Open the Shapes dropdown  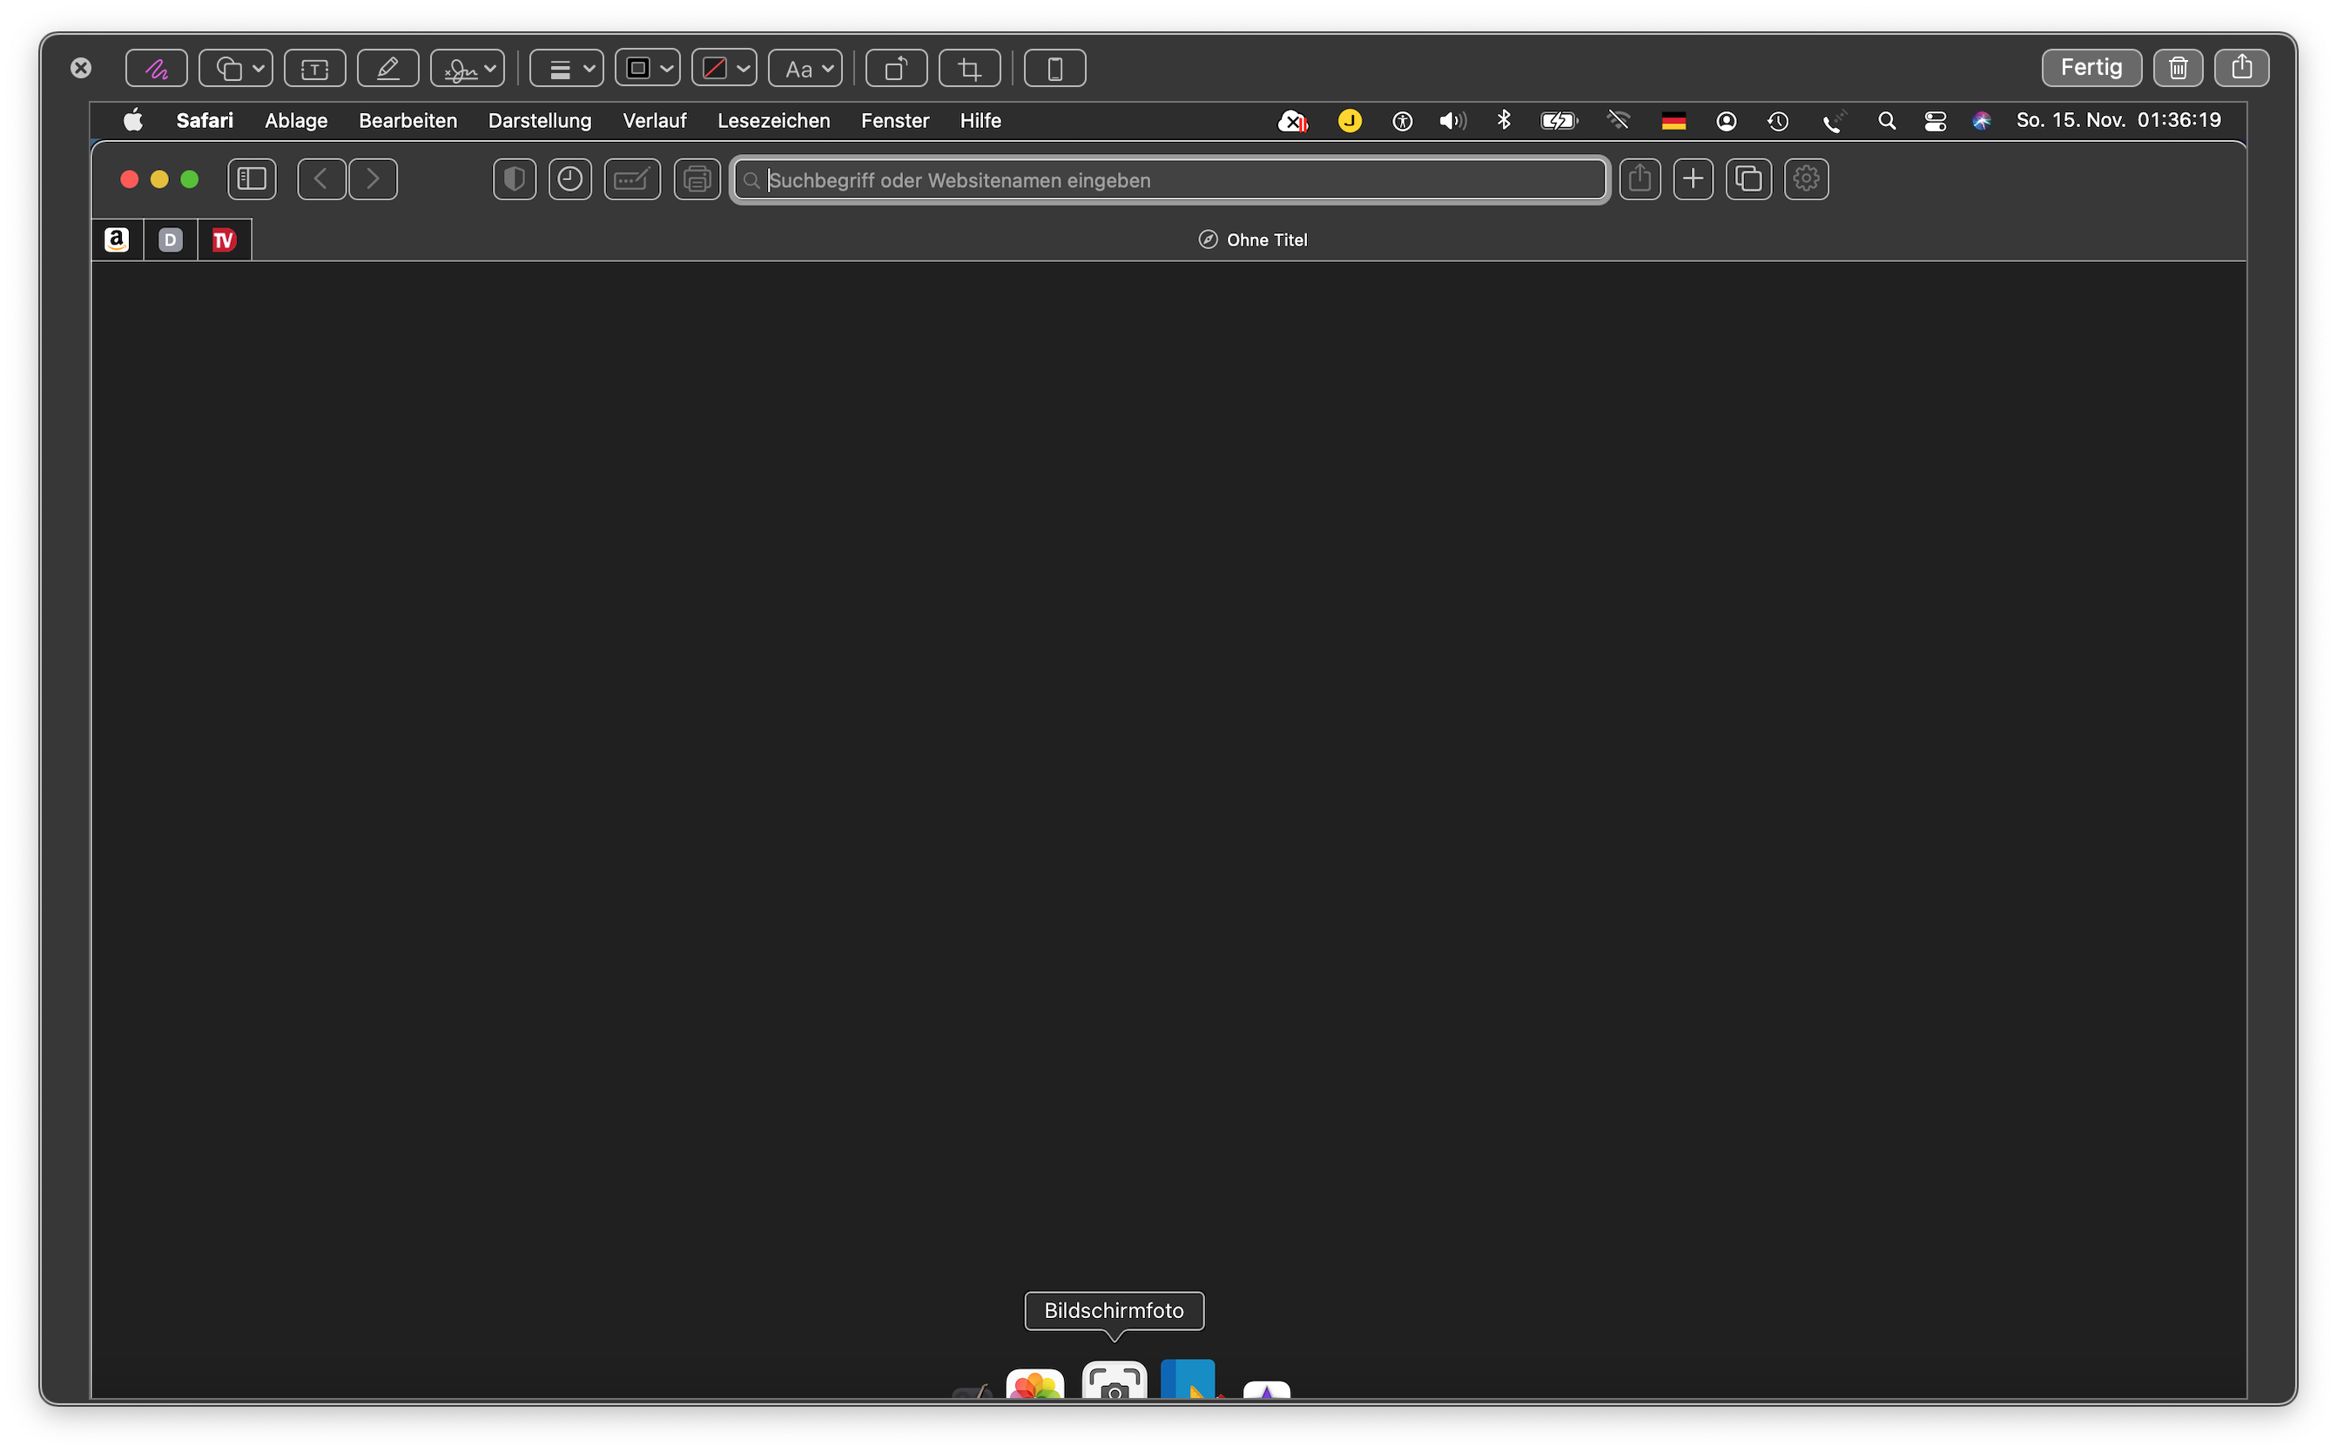236,68
